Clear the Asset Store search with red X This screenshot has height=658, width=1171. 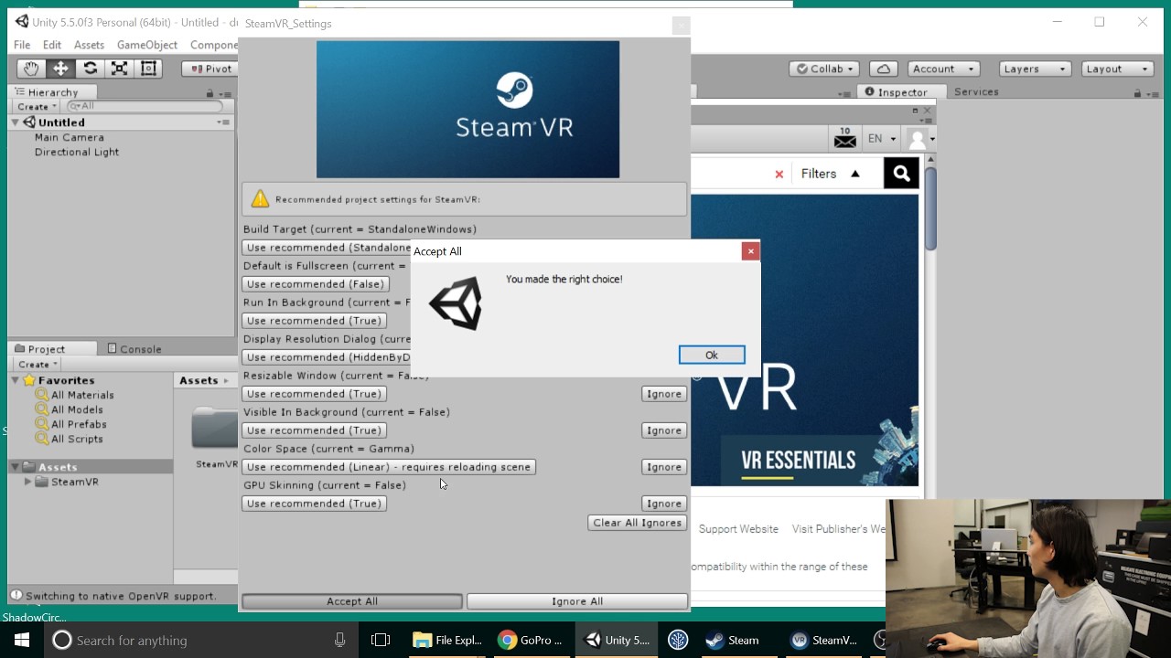(x=779, y=174)
